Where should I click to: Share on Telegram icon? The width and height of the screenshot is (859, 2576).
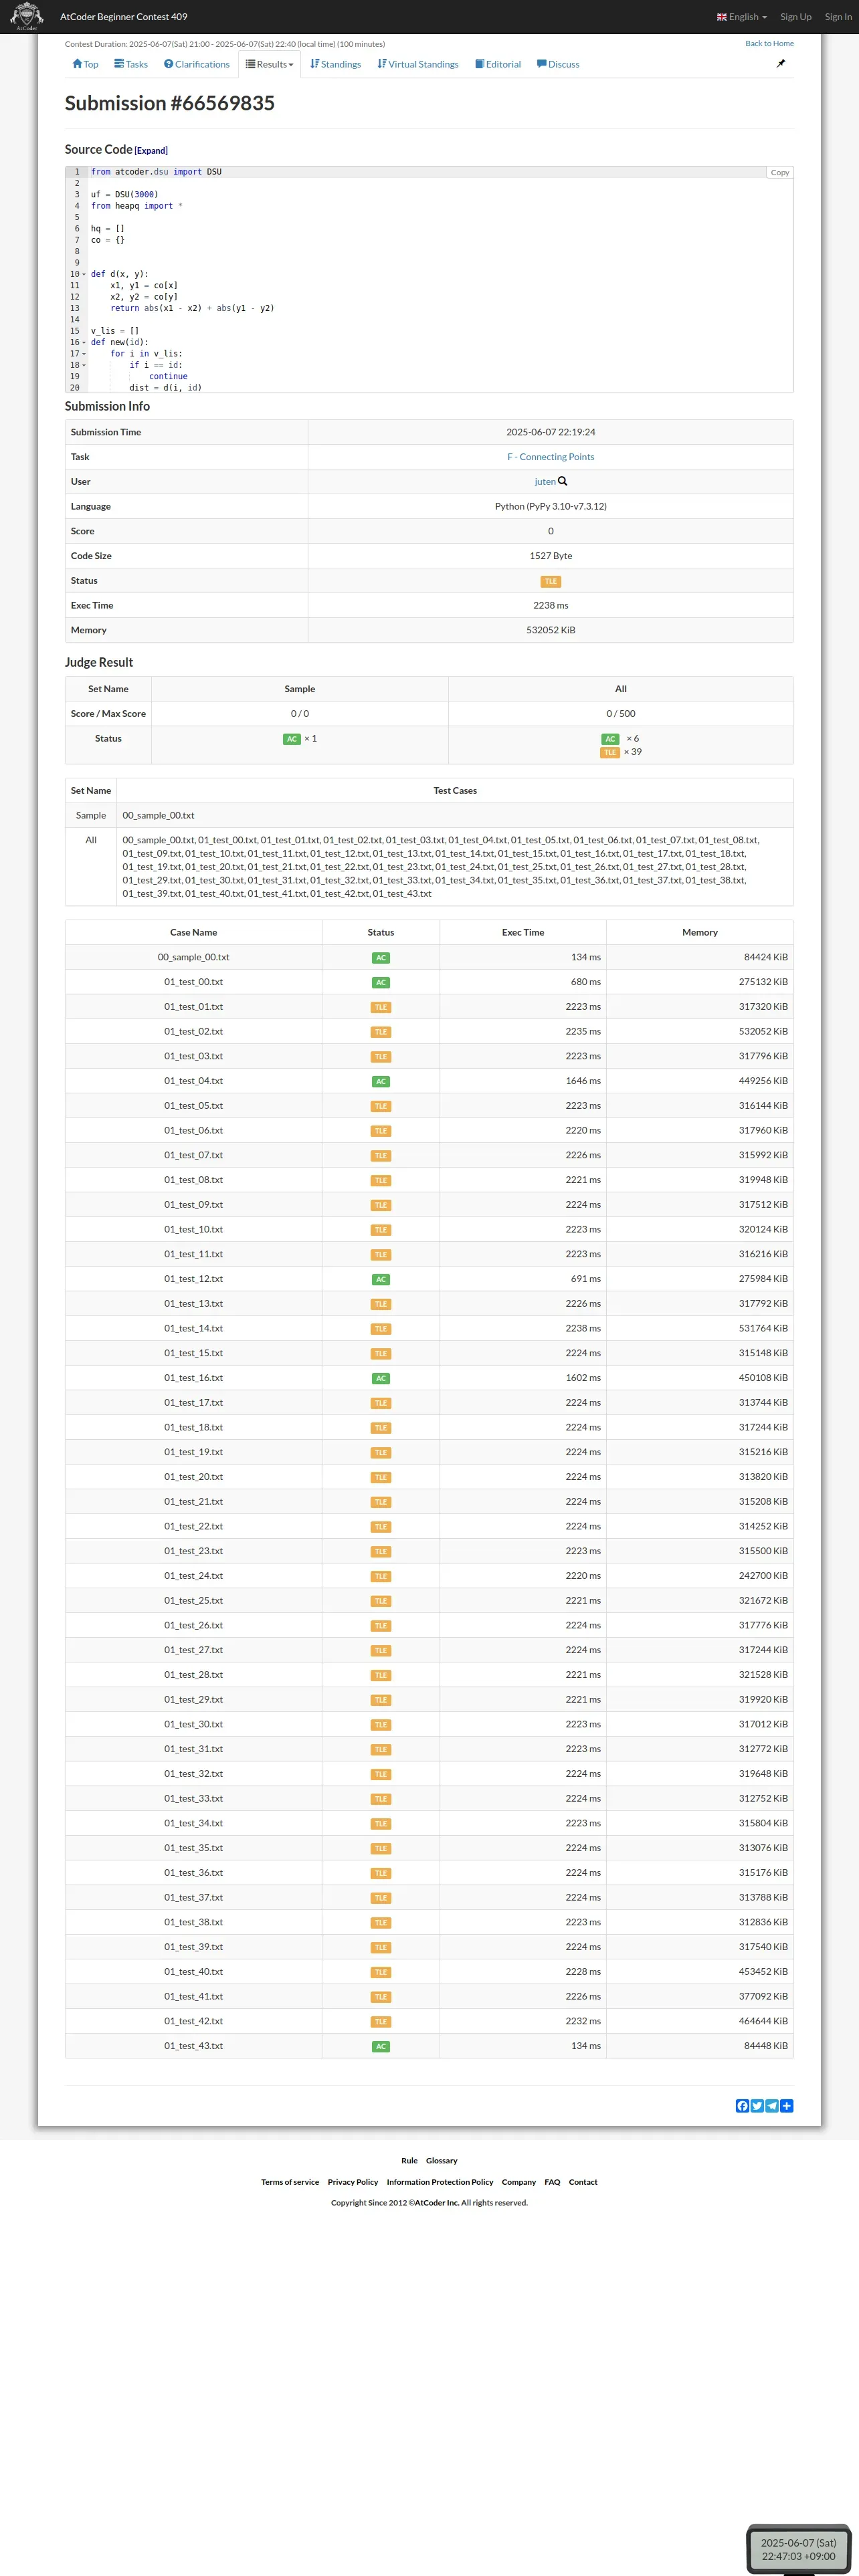[x=772, y=2106]
